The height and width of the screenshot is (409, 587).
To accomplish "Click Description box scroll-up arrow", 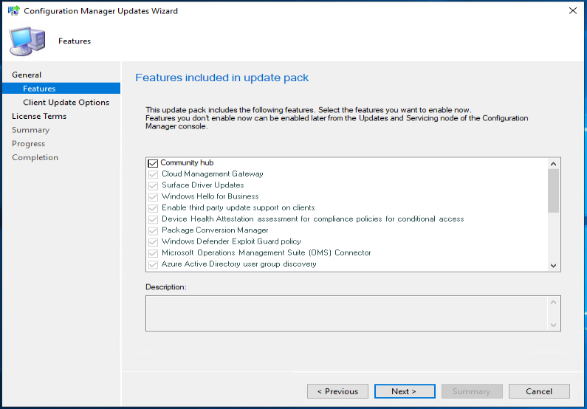I will coord(553,303).
